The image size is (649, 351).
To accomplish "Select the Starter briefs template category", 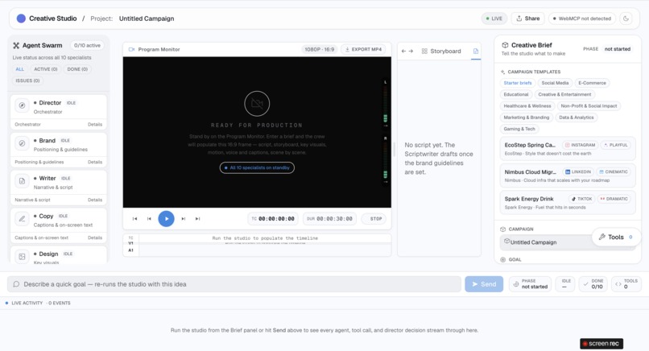I will click(518, 83).
